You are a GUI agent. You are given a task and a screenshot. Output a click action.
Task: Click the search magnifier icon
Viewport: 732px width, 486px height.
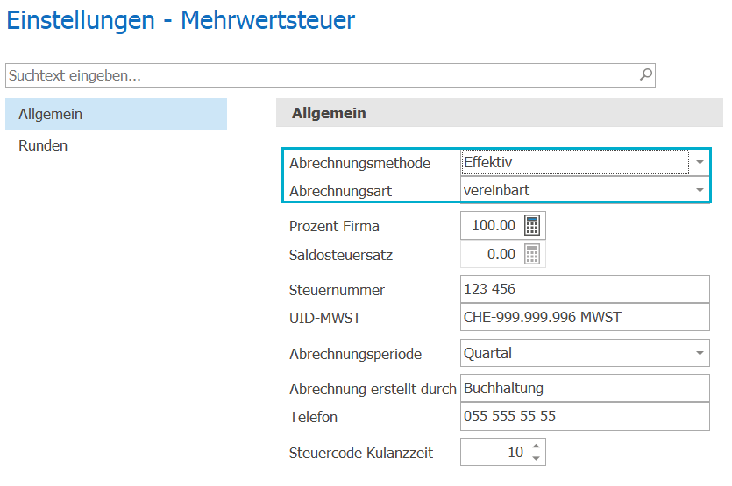[645, 74]
